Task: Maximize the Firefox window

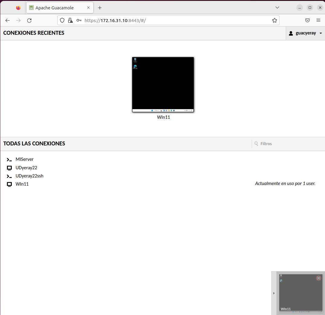Action: click(x=310, y=8)
